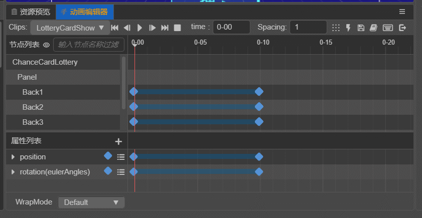Open the keyboard shortcuts icon
This screenshot has width=422, height=218.
pos(387,28)
